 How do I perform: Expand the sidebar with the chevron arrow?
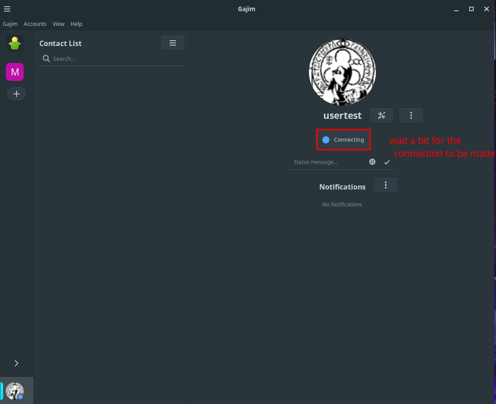click(17, 363)
